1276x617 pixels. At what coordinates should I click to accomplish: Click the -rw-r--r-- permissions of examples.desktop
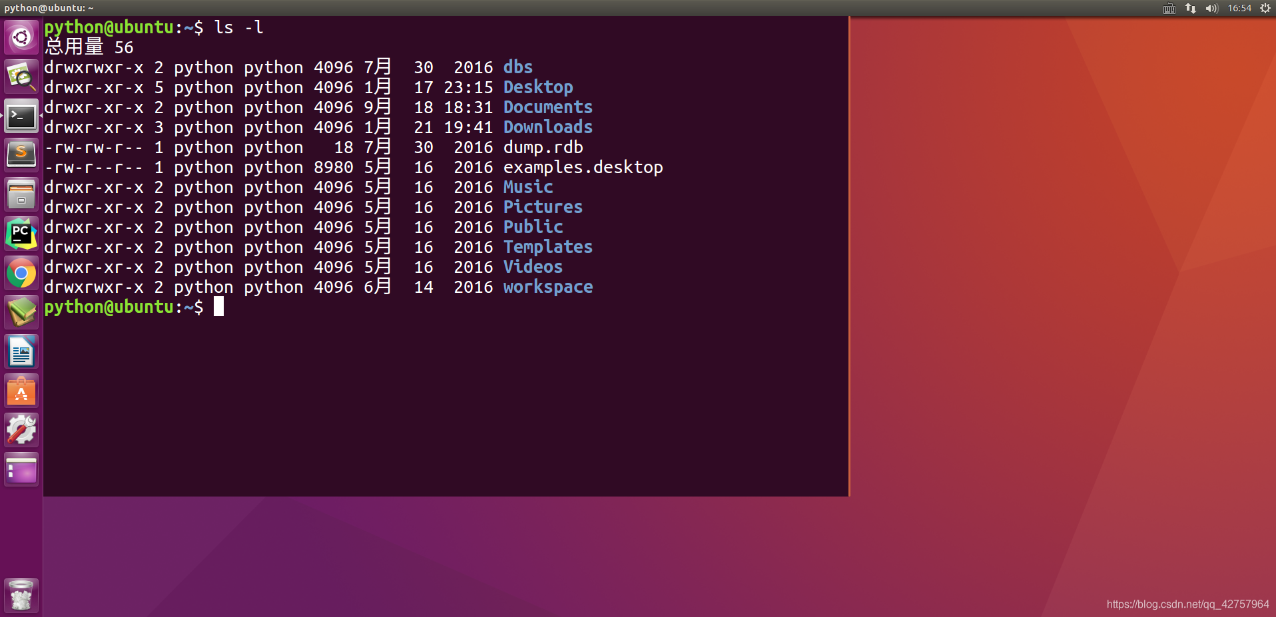coord(94,167)
